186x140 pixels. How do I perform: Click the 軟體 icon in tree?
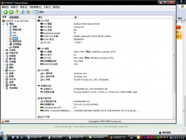click(x=7, y=76)
